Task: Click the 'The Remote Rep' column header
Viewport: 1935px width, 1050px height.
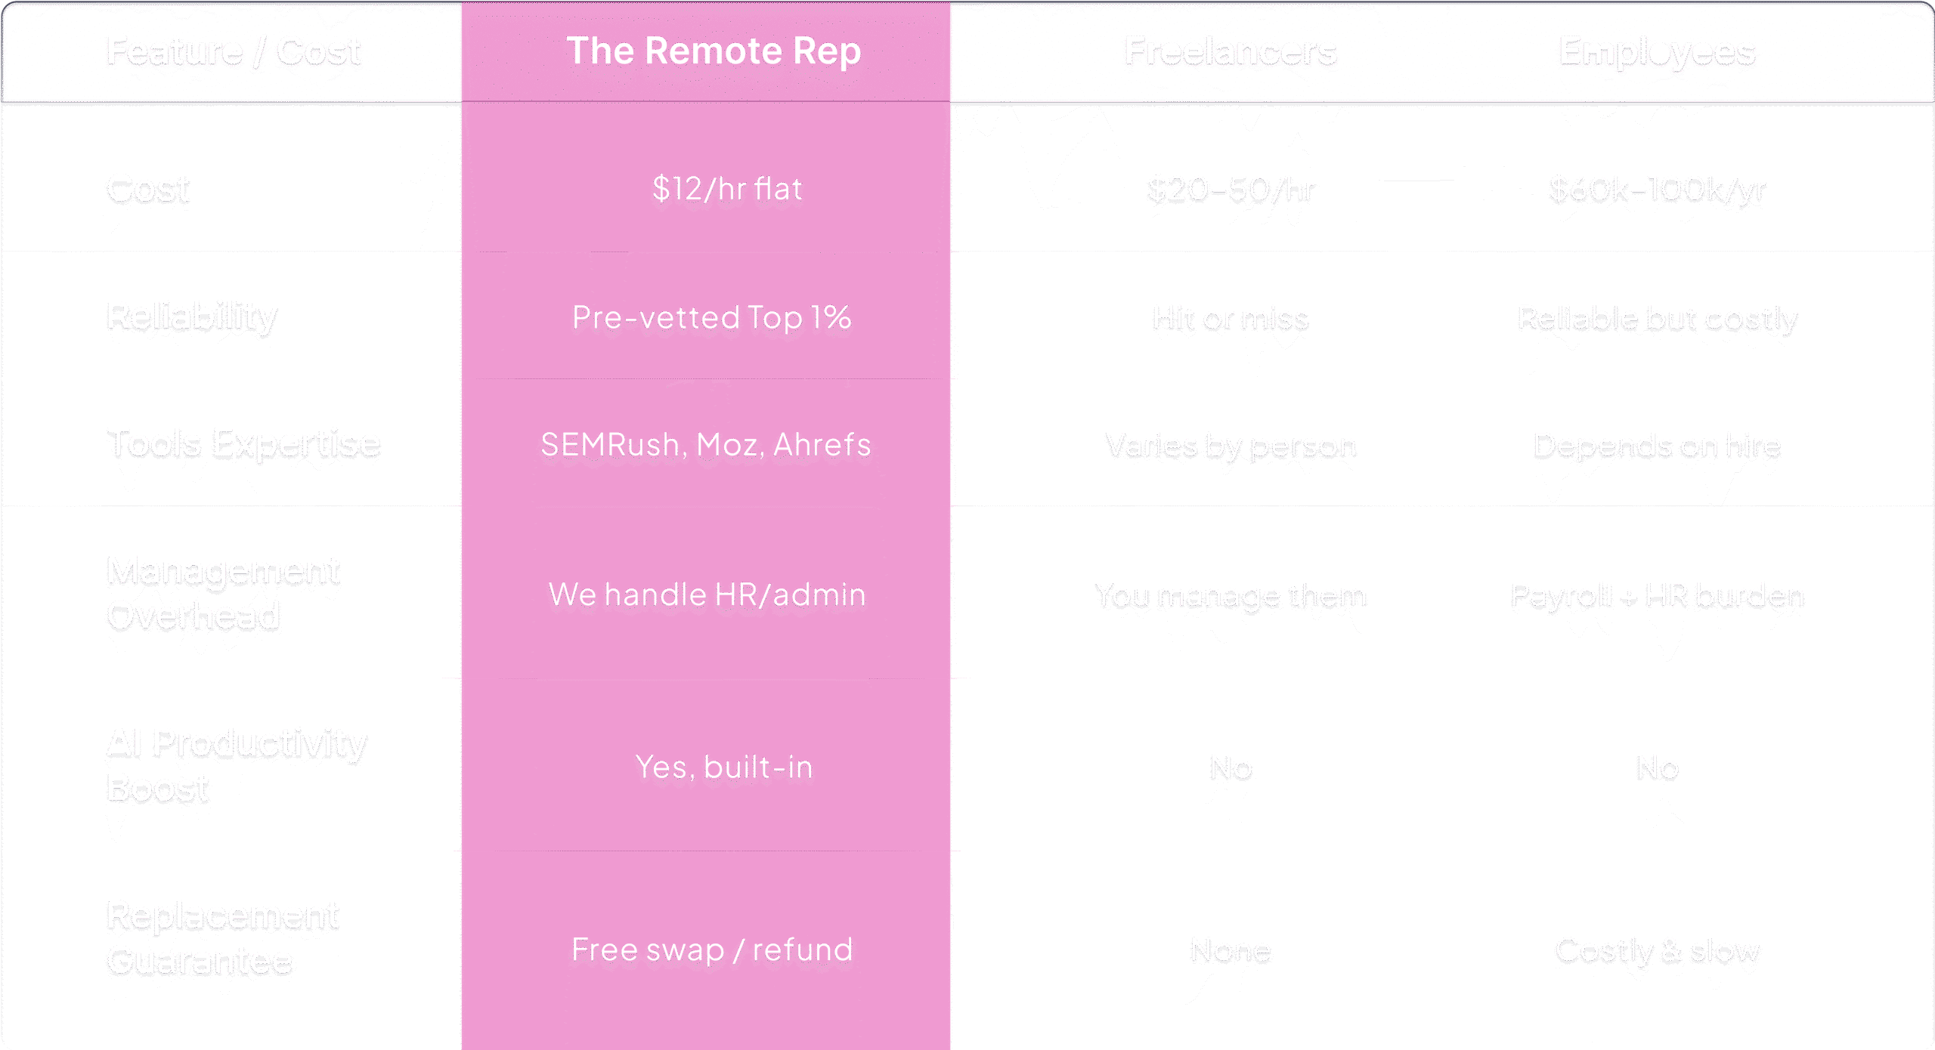Action: pyautogui.click(x=714, y=51)
